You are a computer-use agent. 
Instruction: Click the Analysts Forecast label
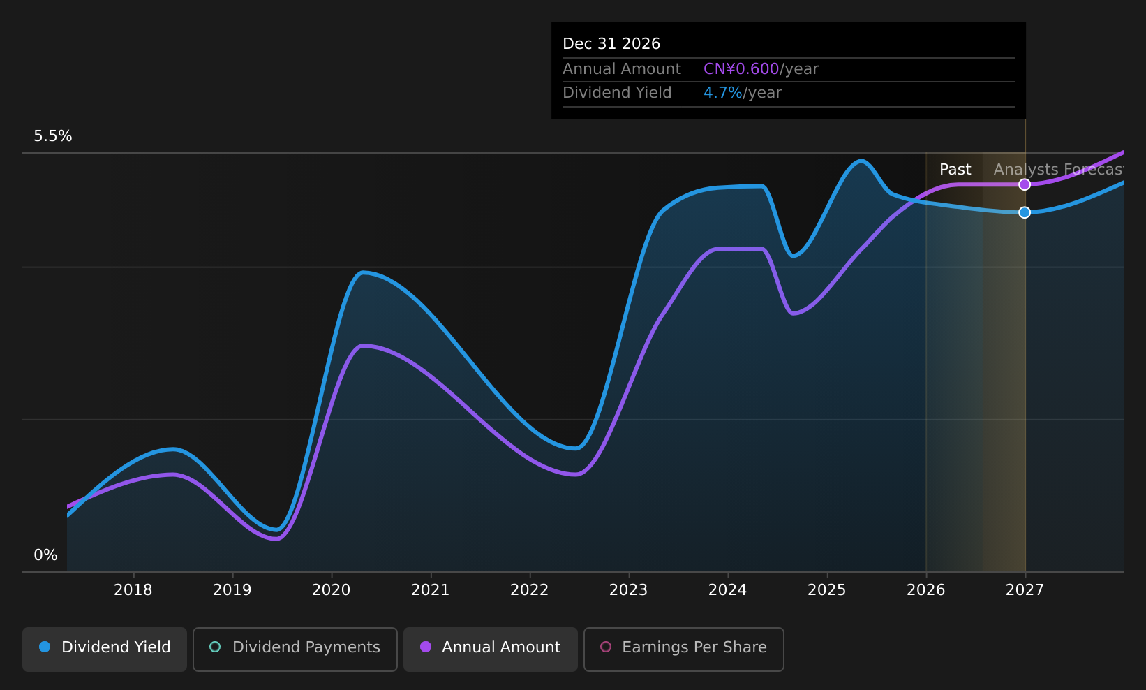(x=1059, y=170)
